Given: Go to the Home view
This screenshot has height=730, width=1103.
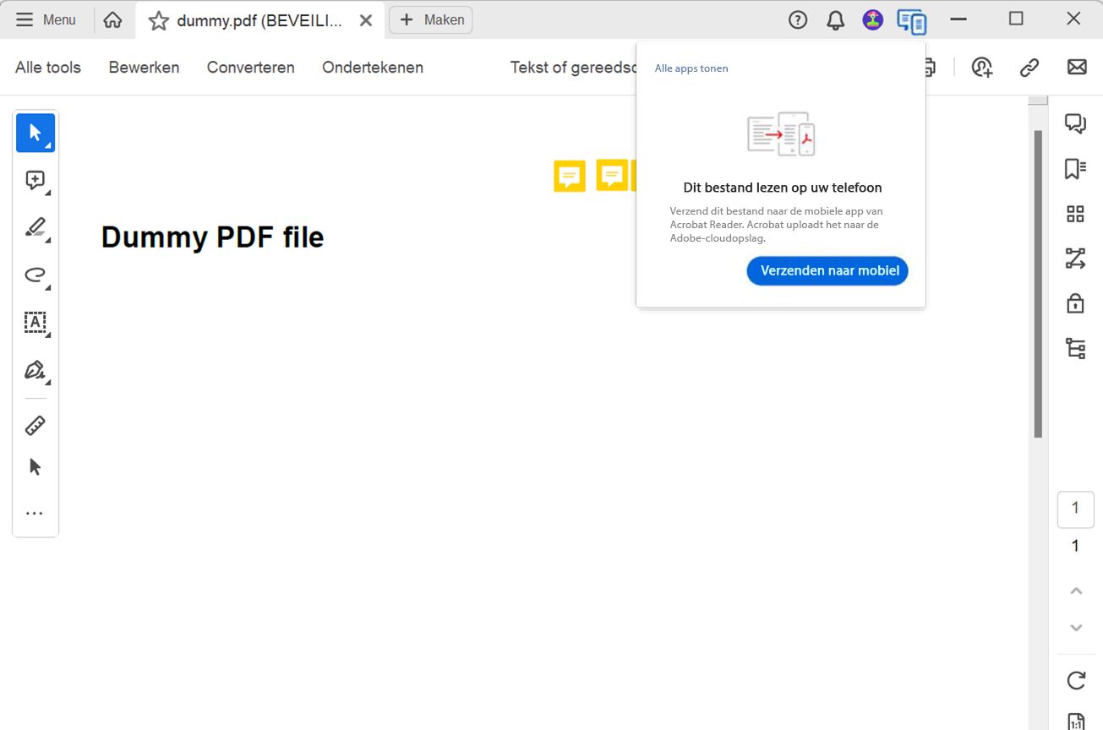Looking at the screenshot, I should pyautogui.click(x=112, y=19).
